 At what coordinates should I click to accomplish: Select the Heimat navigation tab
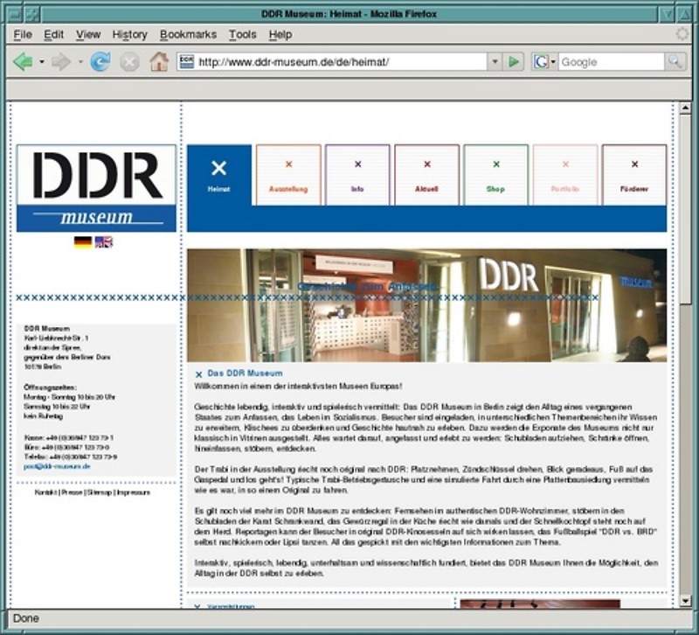219,175
